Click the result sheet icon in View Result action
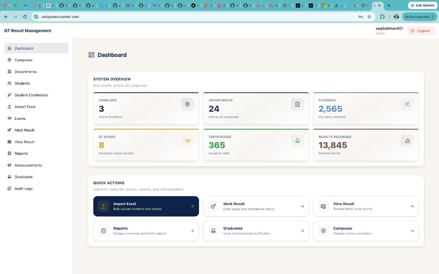The width and height of the screenshot is (439, 274). pyautogui.click(x=323, y=206)
